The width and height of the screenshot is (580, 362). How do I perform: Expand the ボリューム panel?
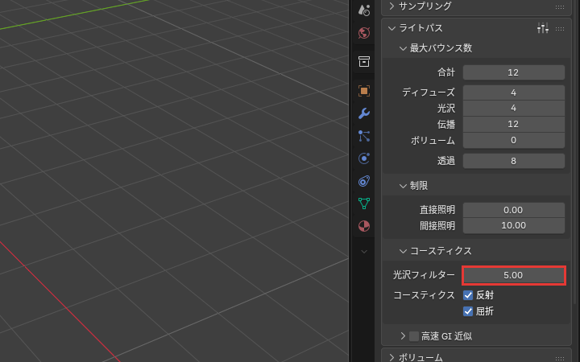coord(391,357)
